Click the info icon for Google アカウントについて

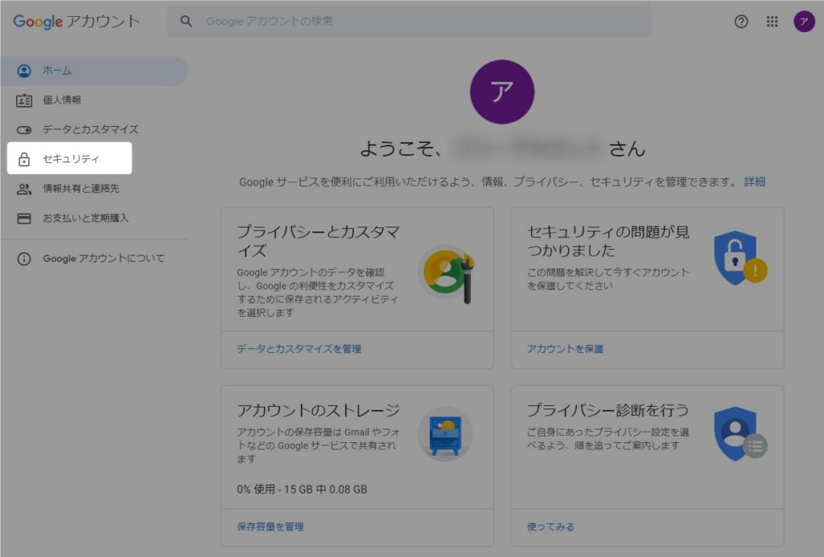[x=24, y=259]
